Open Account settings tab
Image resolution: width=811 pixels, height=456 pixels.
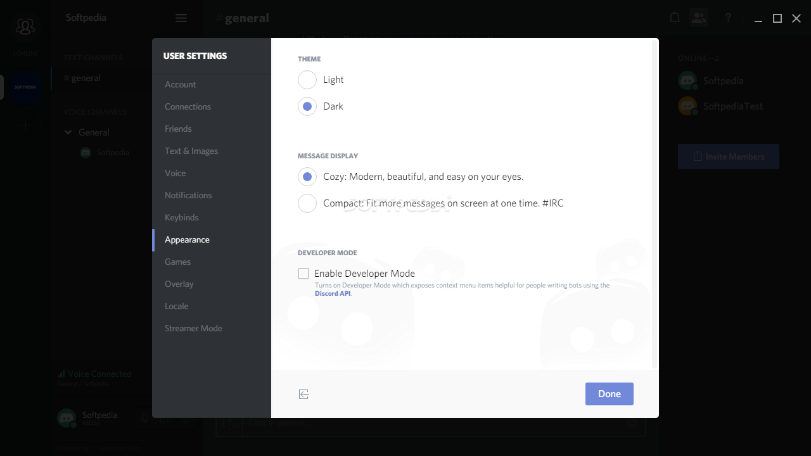[x=212, y=85]
